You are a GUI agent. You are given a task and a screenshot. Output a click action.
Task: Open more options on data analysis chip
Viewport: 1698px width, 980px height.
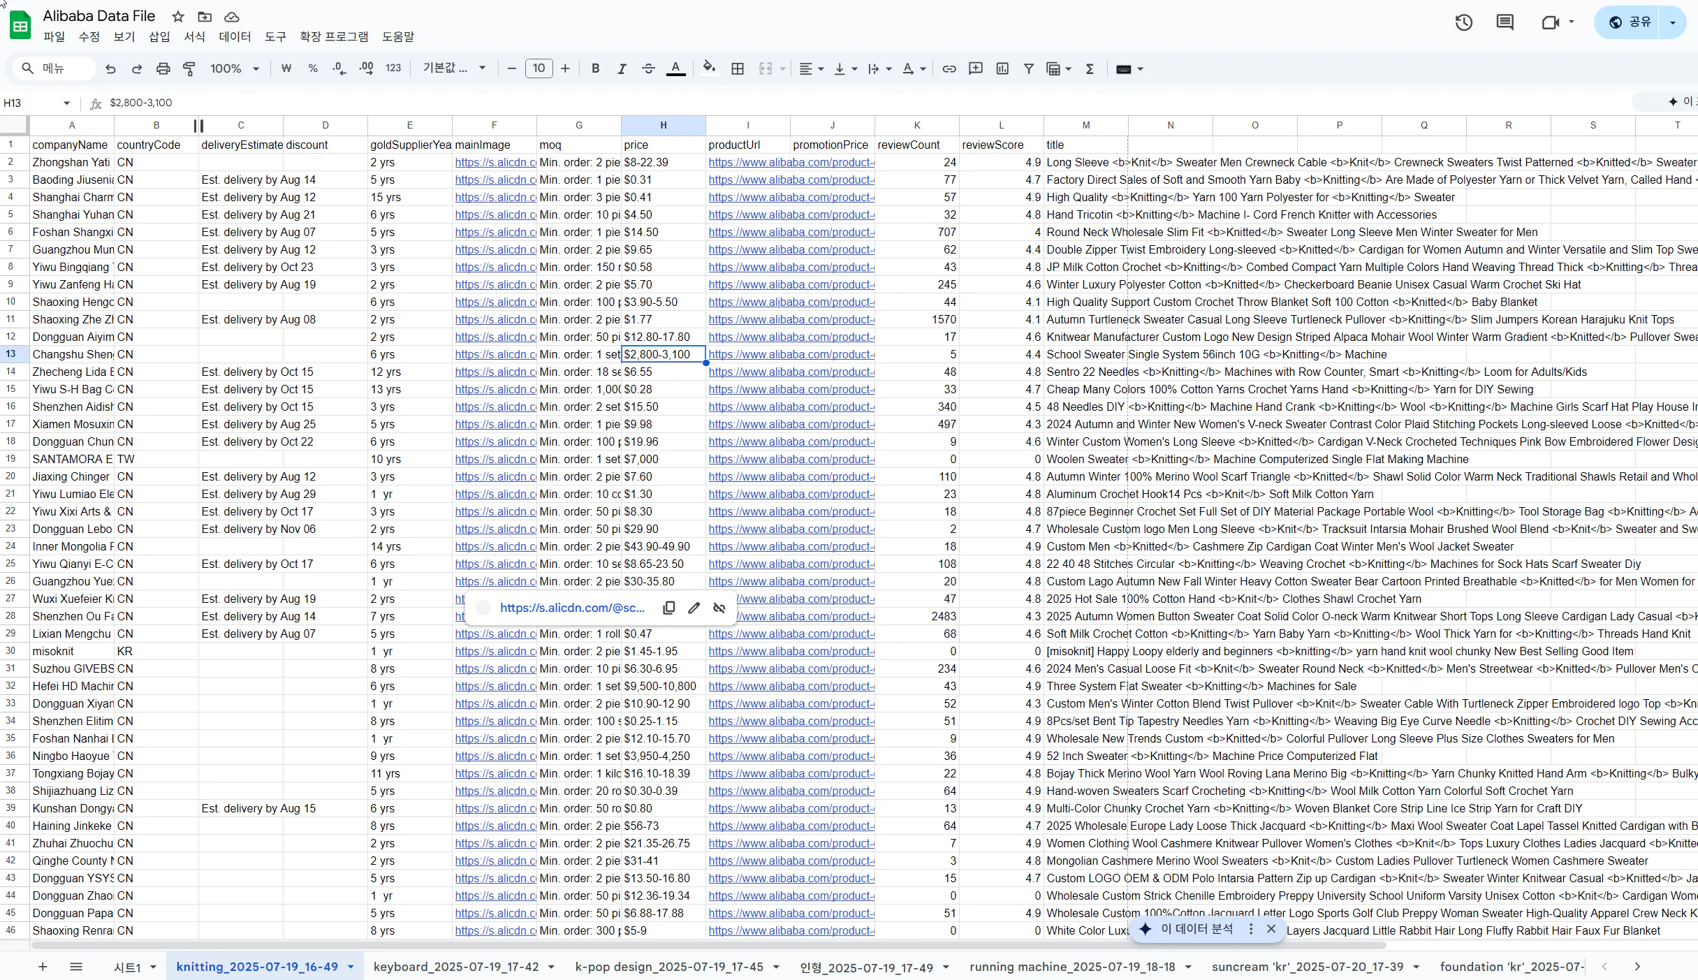click(x=1251, y=929)
